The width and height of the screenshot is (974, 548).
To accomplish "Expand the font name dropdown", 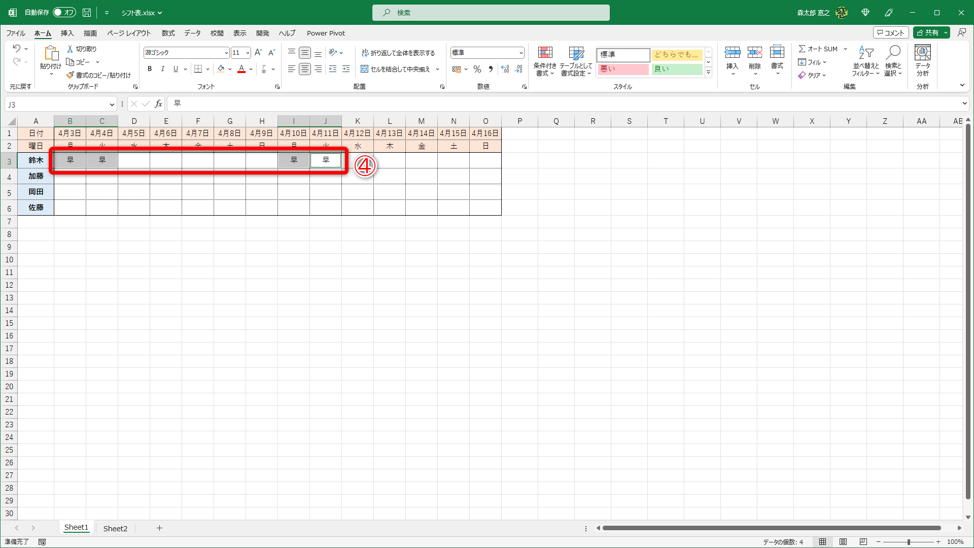I will 226,53.
